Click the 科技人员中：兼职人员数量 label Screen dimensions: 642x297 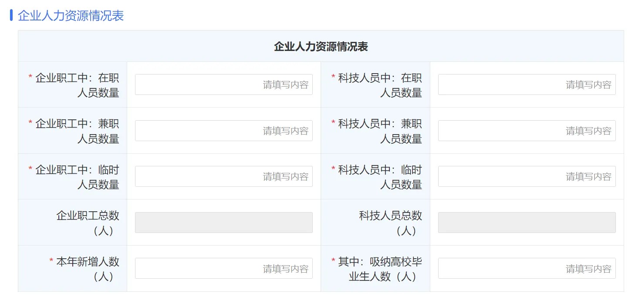[x=380, y=131]
